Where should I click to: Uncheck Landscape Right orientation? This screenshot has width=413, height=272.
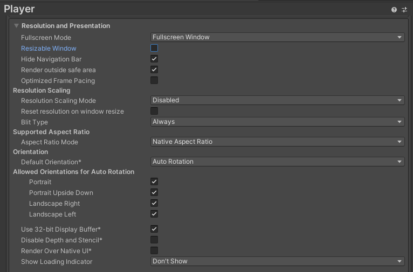pos(154,203)
